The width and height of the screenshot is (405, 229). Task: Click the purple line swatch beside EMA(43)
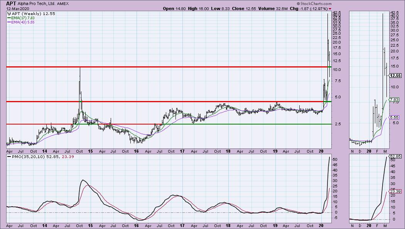9,22
